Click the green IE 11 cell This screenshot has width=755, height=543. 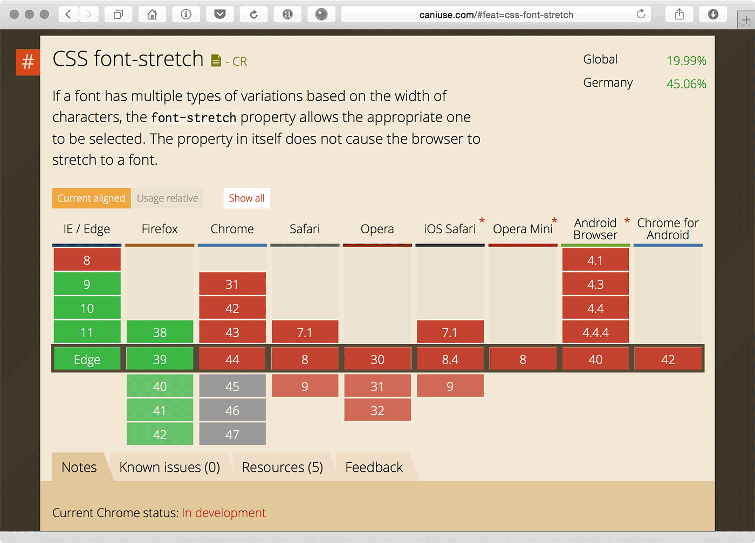point(87,332)
